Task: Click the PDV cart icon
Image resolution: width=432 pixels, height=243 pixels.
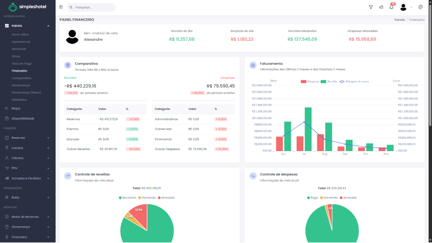Action: coord(7,168)
